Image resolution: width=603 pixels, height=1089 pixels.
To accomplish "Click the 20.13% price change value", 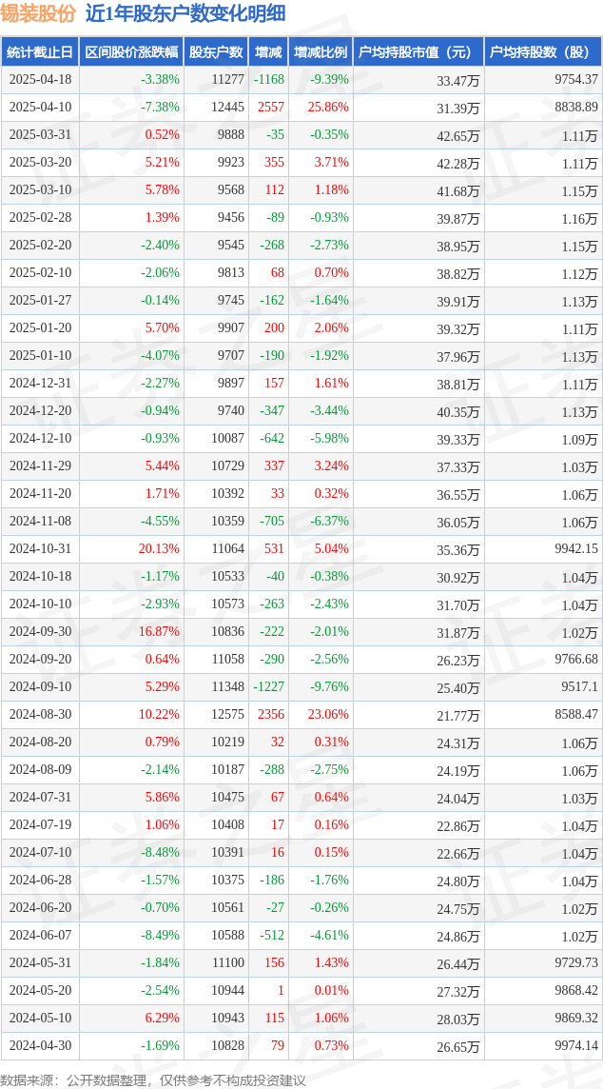I will point(160,548).
